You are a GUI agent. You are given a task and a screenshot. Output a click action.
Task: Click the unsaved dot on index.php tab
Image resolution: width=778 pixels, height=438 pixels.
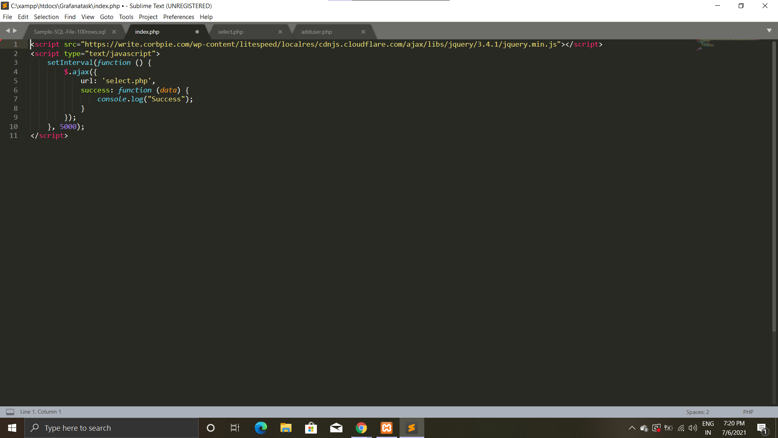pos(197,32)
